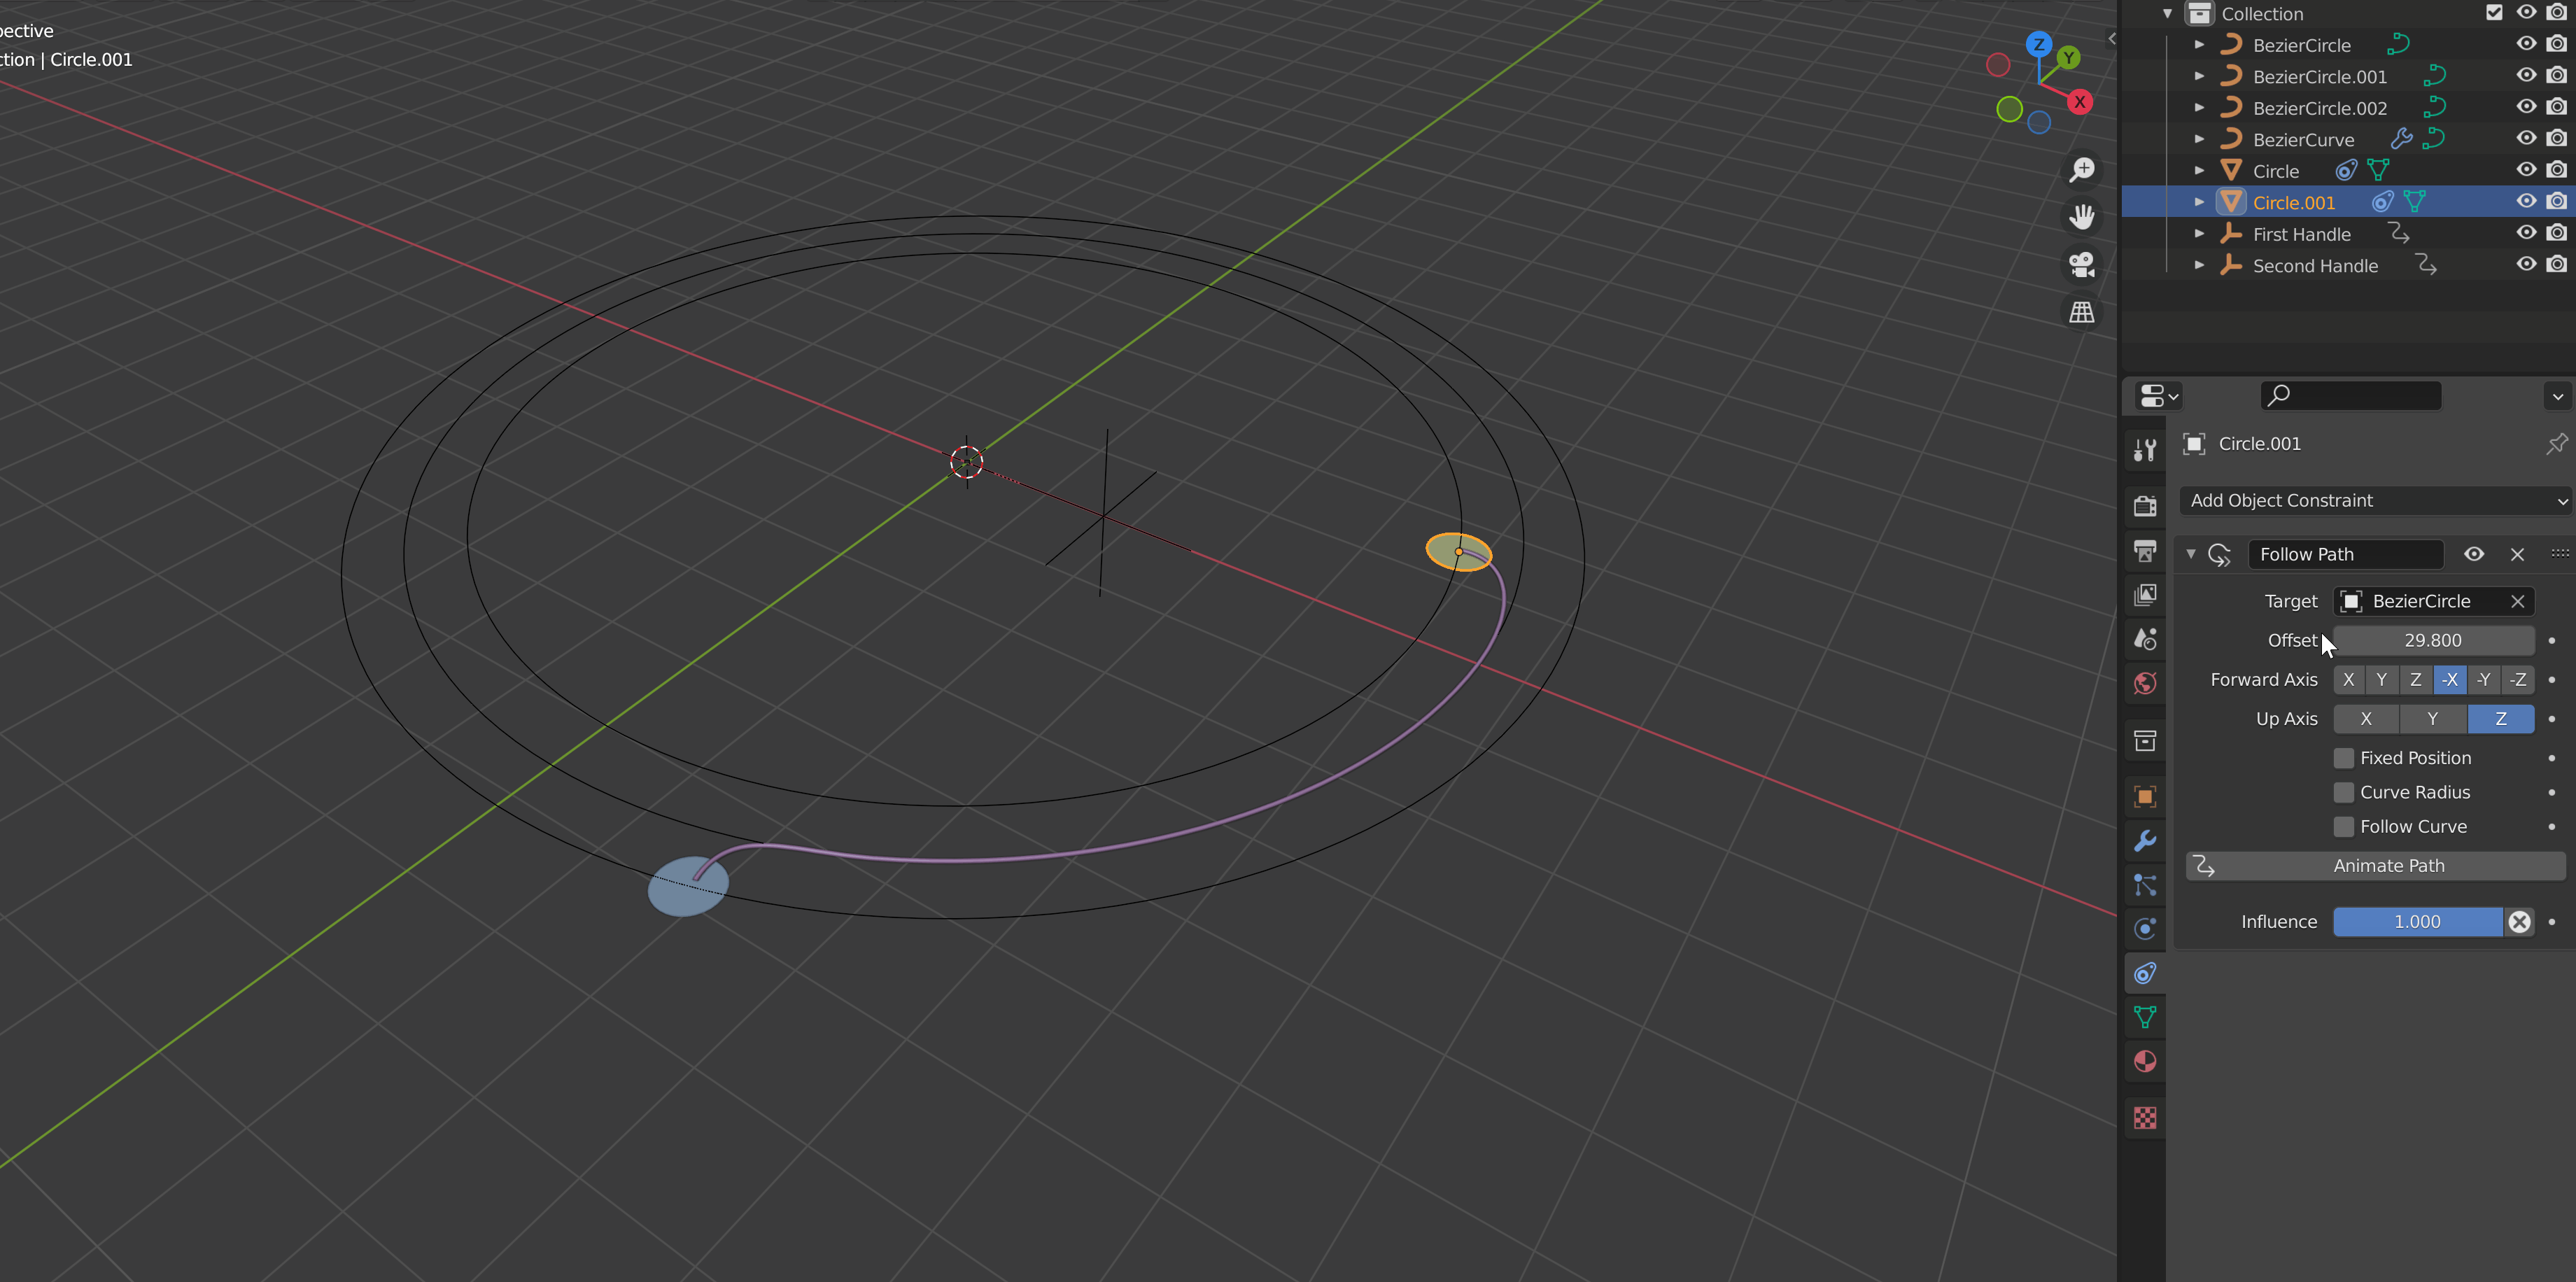This screenshot has height=1282, width=2576.
Task: Click BezierCircle.002 curve data icon
Action: click(x=2434, y=108)
